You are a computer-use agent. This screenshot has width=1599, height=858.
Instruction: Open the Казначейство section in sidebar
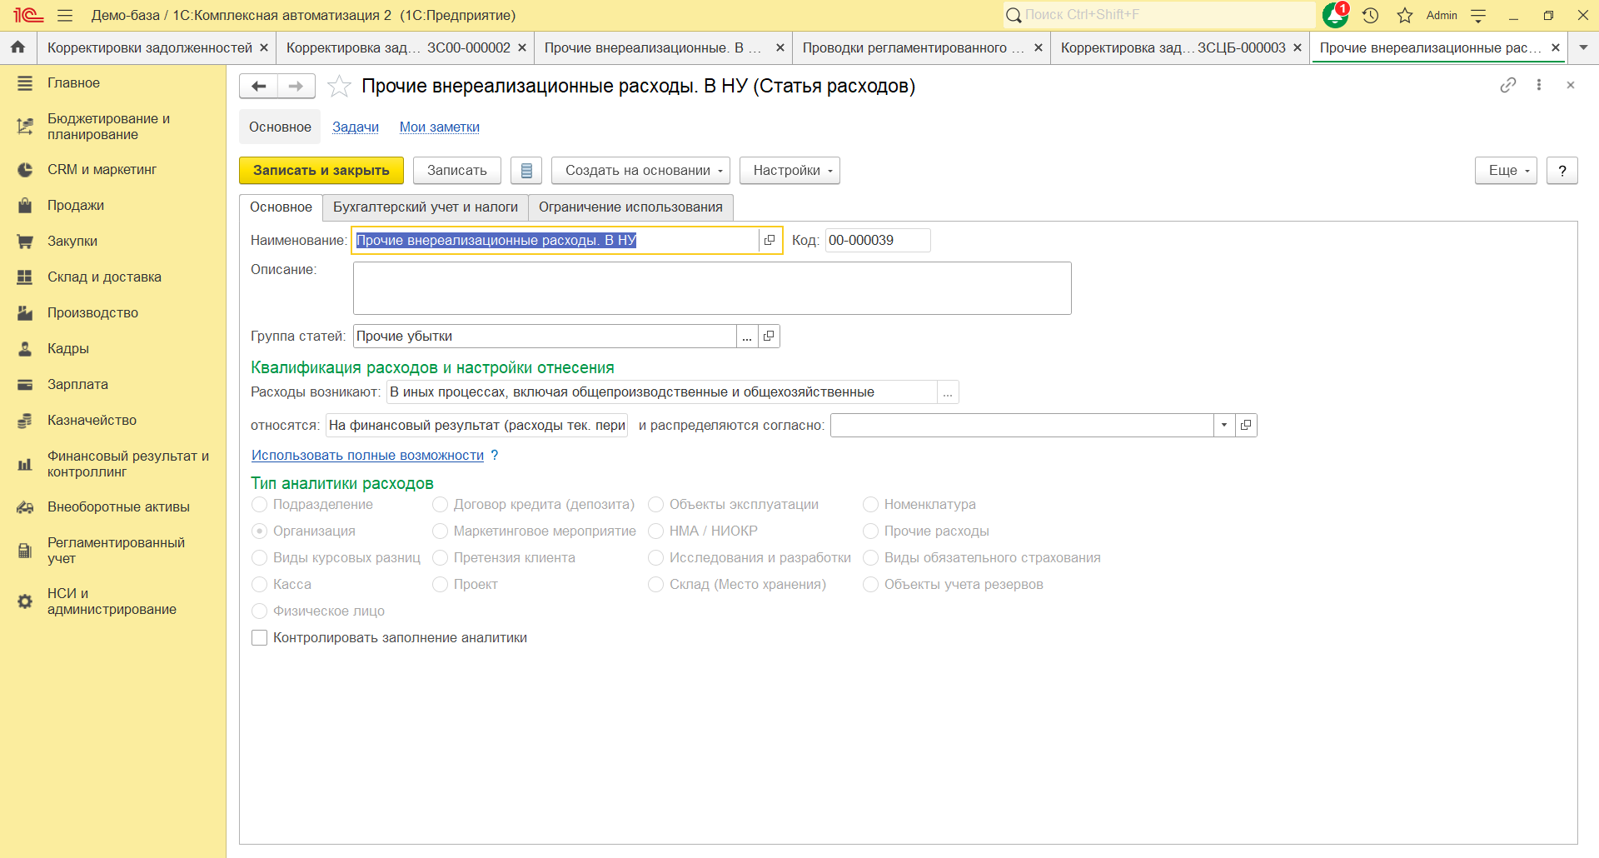[x=92, y=420]
